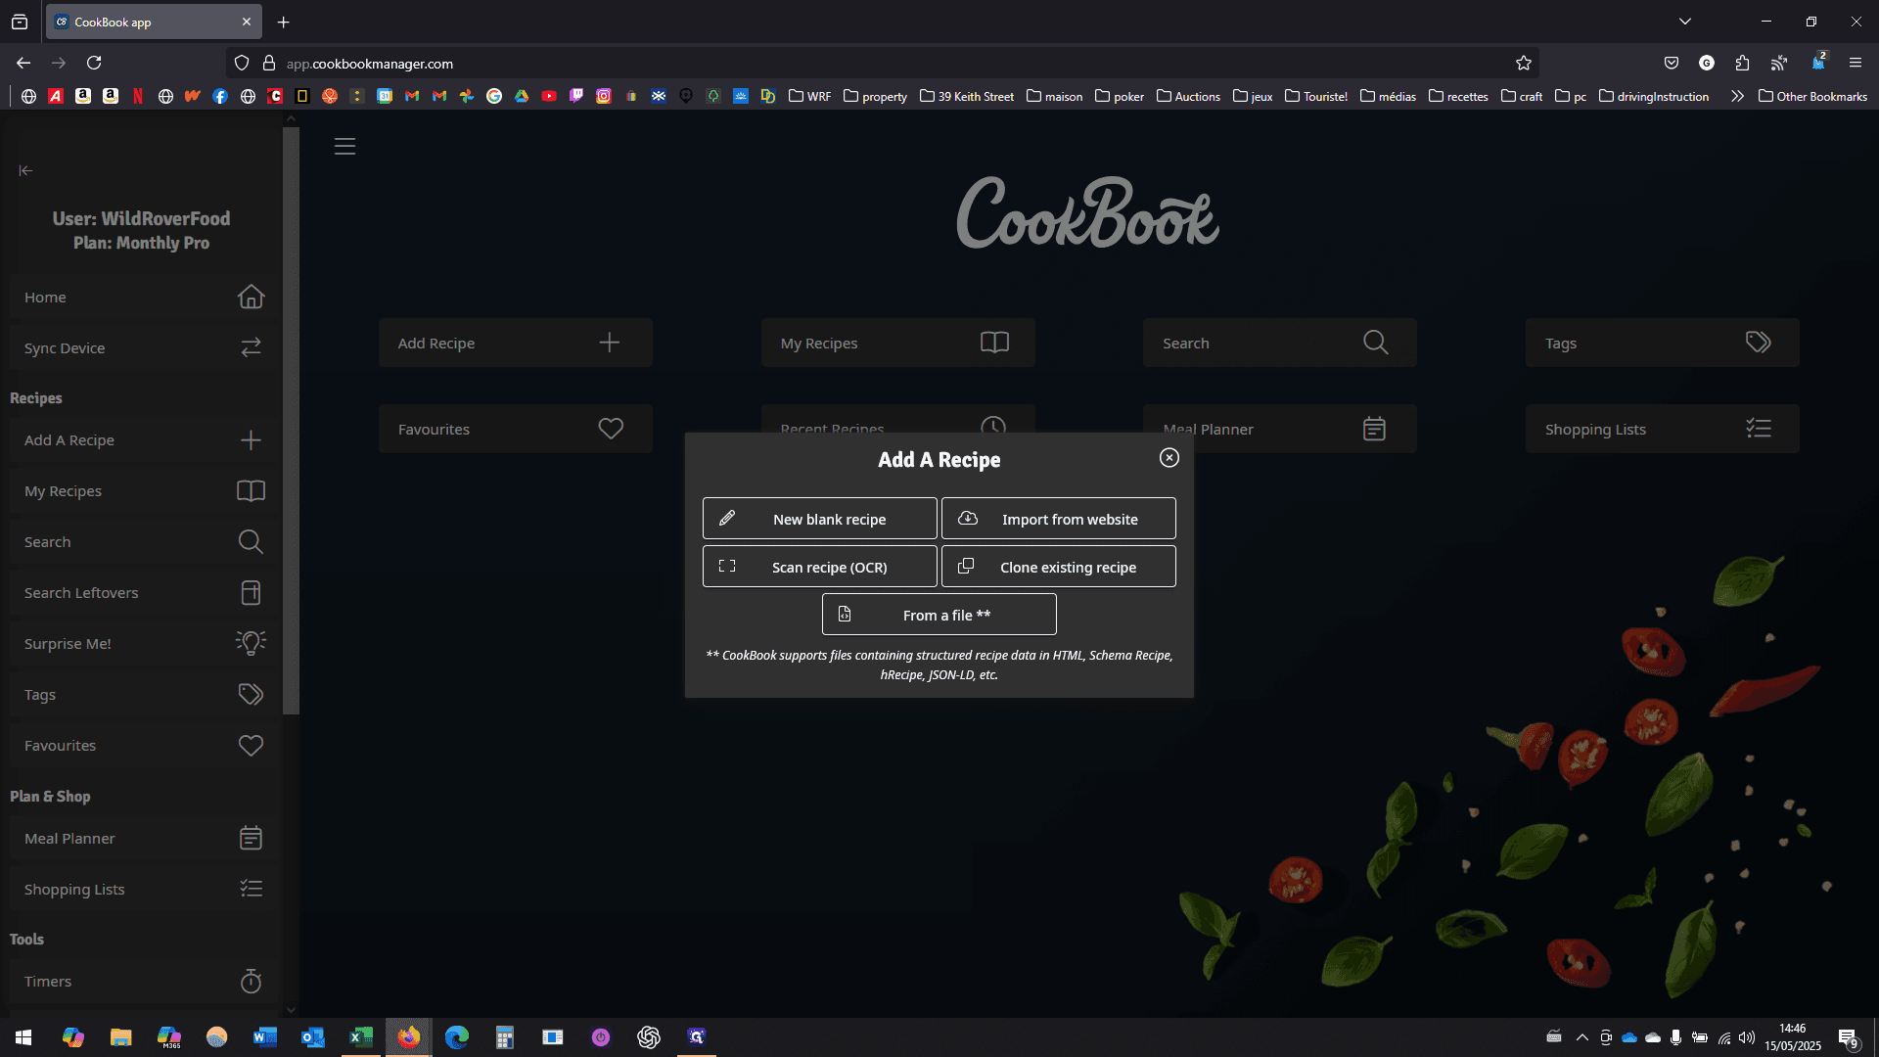Image resolution: width=1879 pixels, height=1057 pixels.
Task: Go back with the browser back arrow
Action: 23,63
